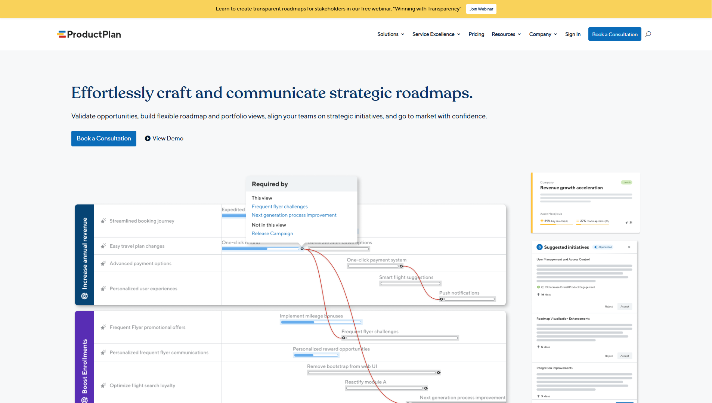Image resolution: width=712 pixels, height=403 pixels.
Task: Click the 27% roadmap items icon
Action: pyautogui.click(x=578, y=221)
